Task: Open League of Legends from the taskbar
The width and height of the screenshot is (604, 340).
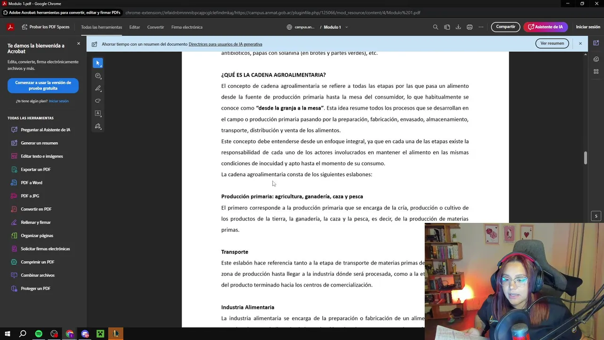Action: 116,334
